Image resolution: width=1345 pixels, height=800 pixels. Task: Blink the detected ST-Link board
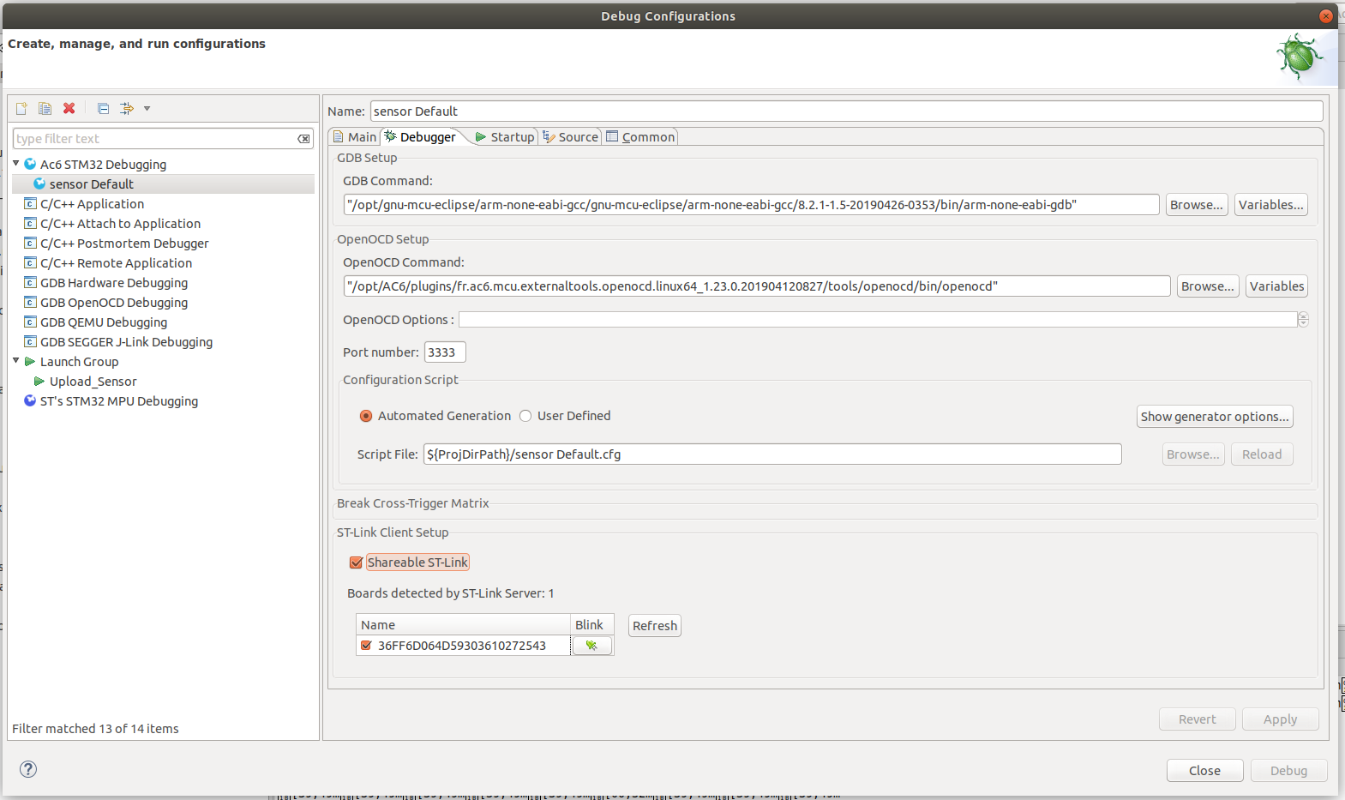coord(591,646)
